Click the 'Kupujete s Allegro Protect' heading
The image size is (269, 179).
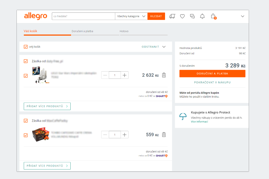(211, 112)
